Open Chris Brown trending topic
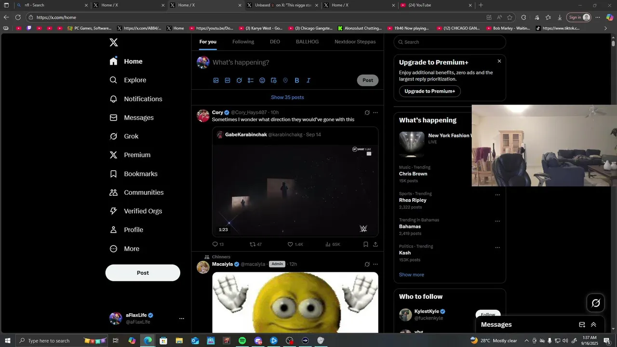This screenshot has height=347, width=617. (413, 174)
